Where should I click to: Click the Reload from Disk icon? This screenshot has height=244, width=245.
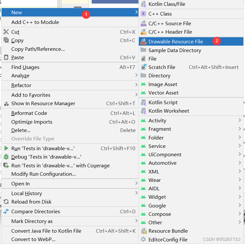pos(6,202)
